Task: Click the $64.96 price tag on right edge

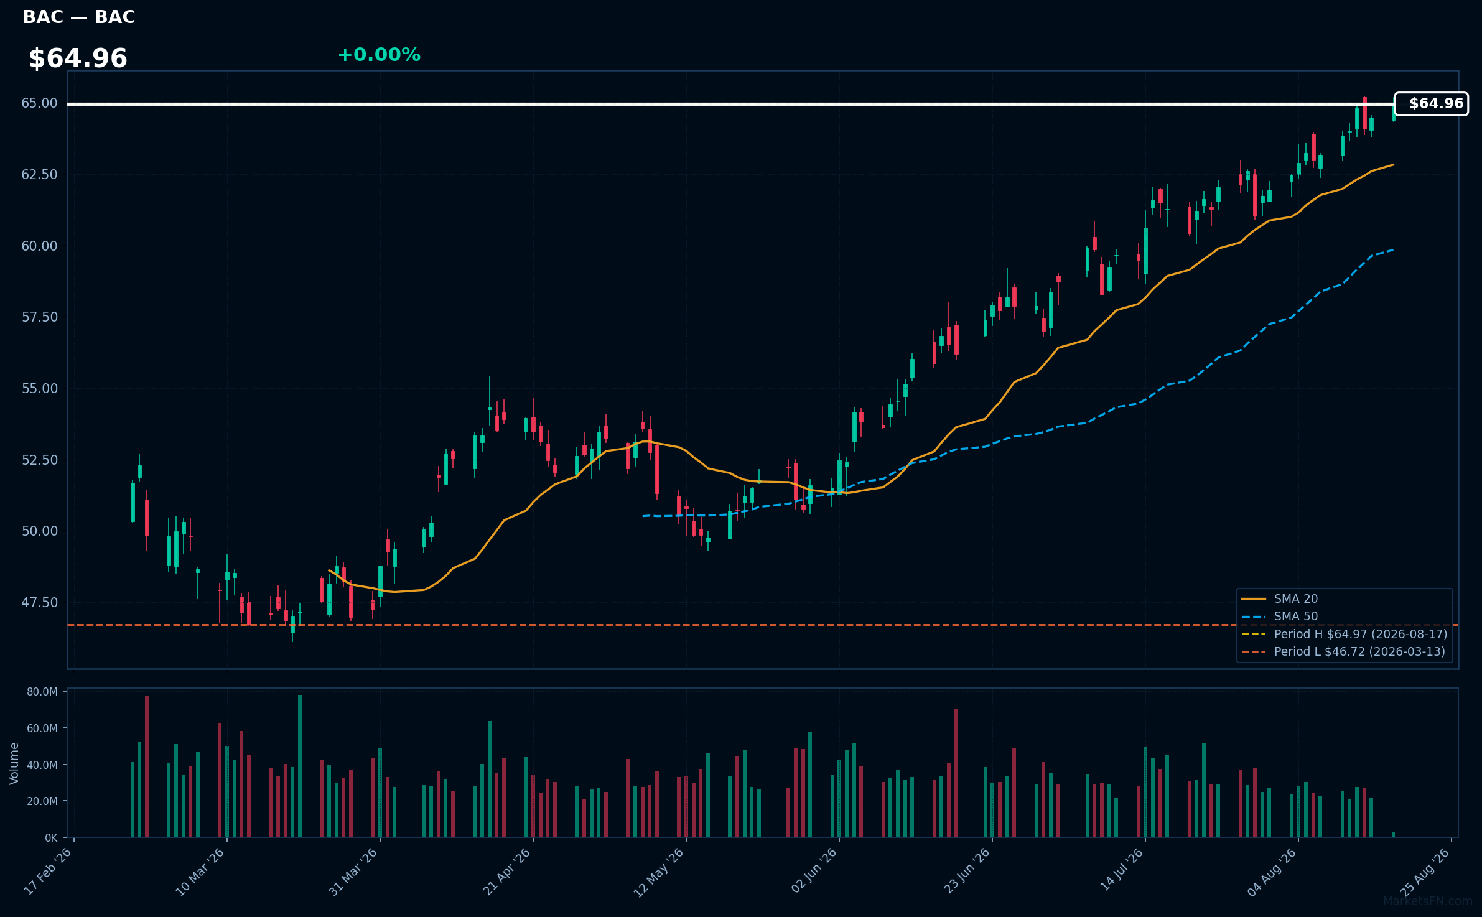Action: (1431, 103)
